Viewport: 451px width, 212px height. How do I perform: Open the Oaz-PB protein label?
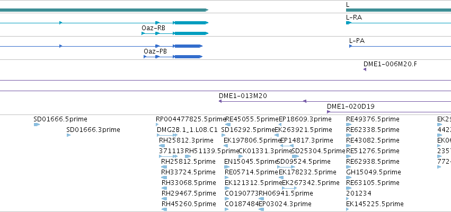(x=155, y=51)
